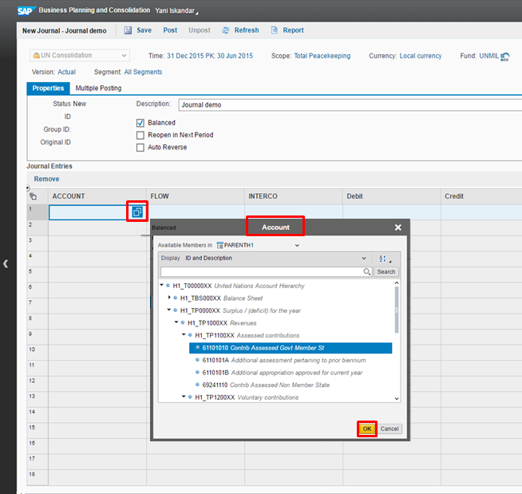Click the member list scroll-up arrow
This screenshot has width=522, height=494.
397,283
